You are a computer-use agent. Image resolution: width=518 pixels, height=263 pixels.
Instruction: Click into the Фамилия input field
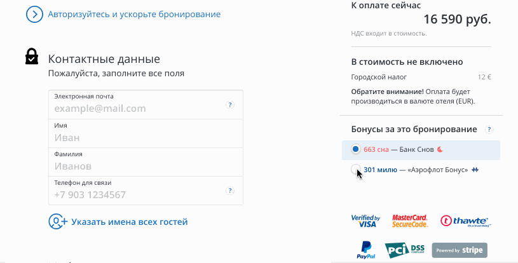(x=145, y=166)
